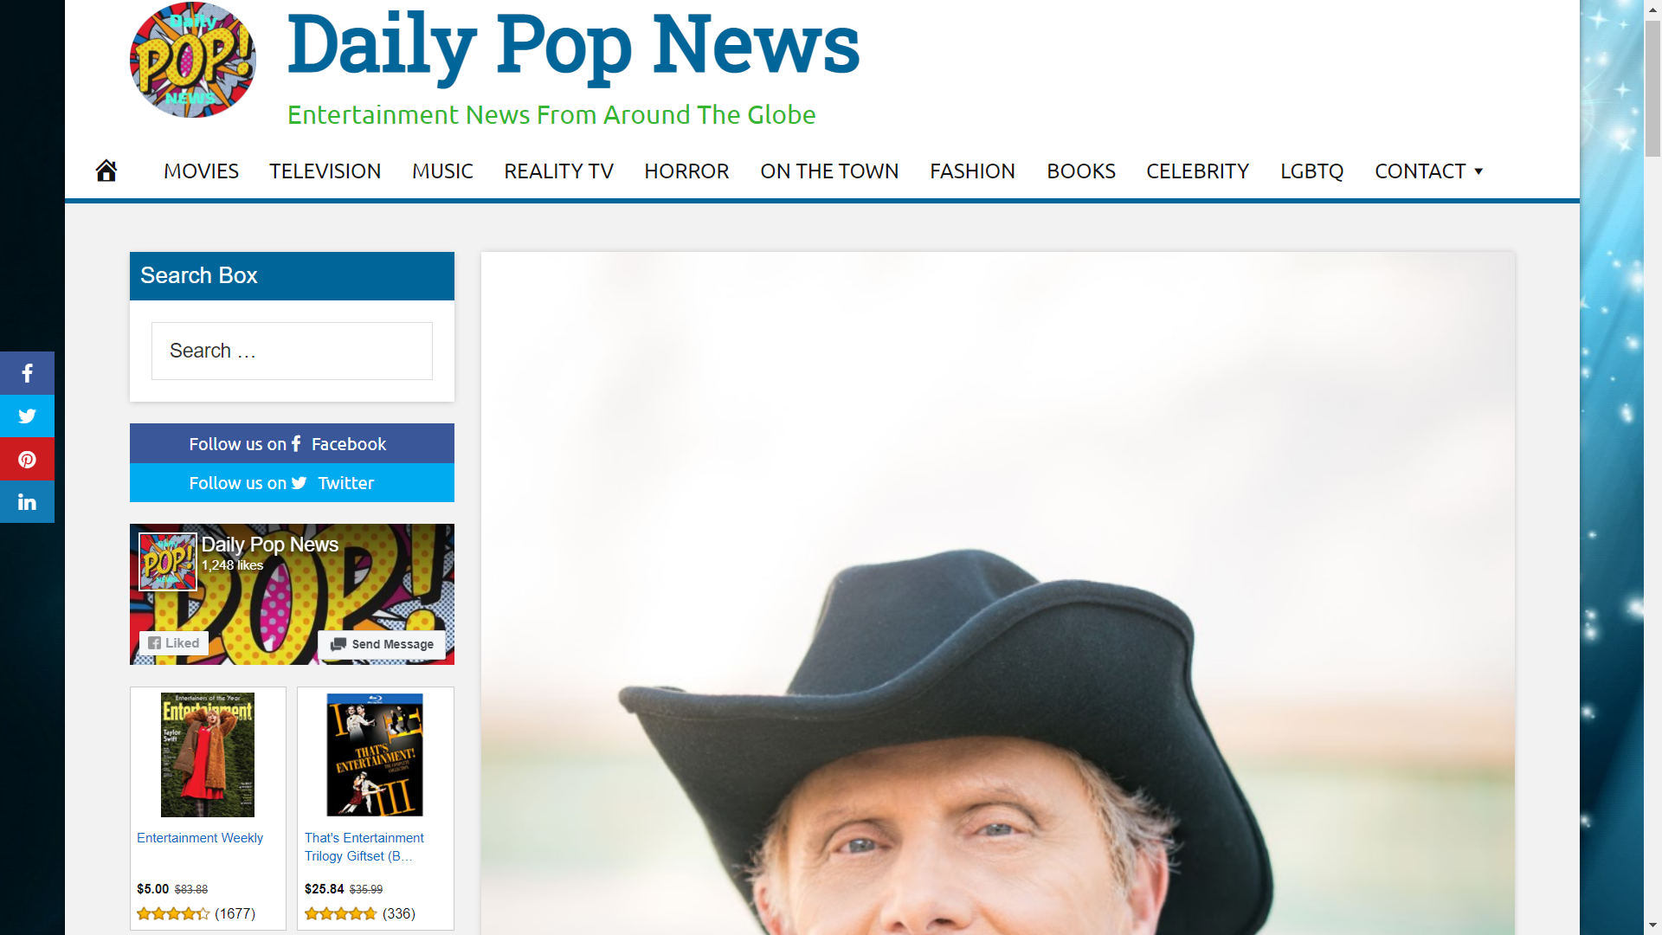Open the Entertainment Weekly product link
The image size is (1662, 935).
(200, 838)
